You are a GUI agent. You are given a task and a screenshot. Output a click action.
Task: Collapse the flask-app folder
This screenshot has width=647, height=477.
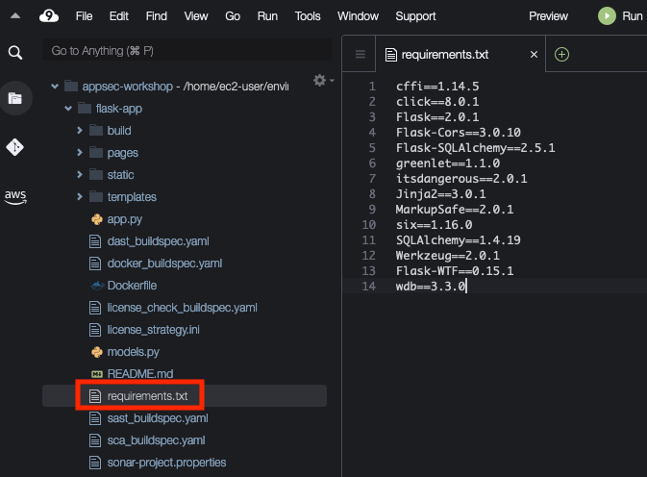pos(68,109)
